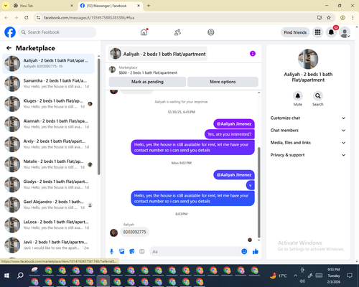
Task: Open the notifications bell with badge
Action: coord(331,32)
